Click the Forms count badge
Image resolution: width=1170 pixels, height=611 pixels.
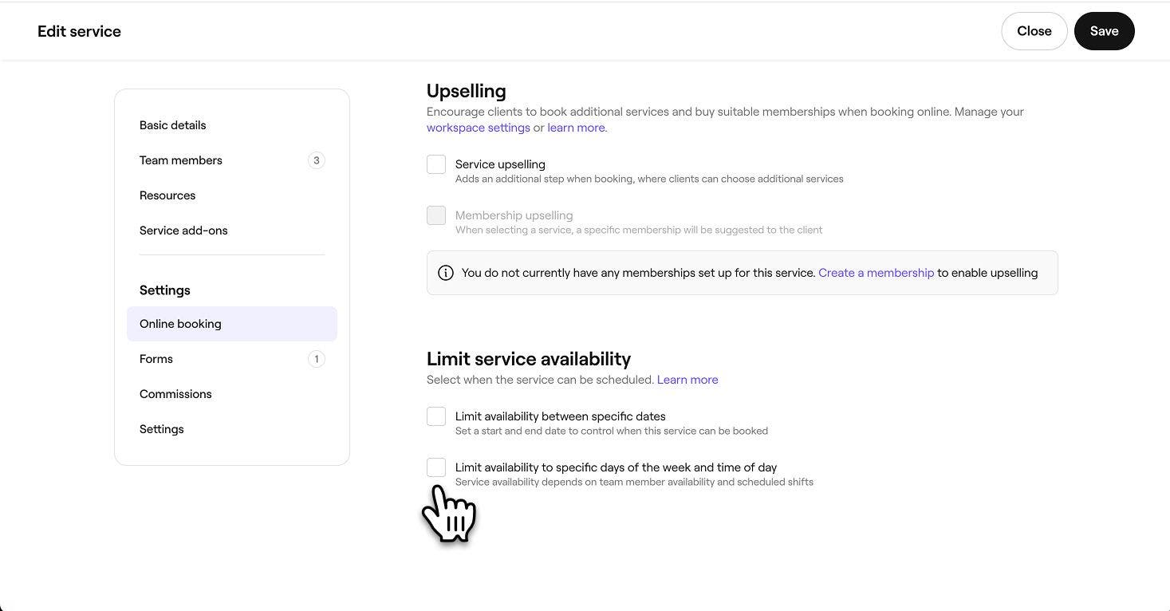coord(316,359)
